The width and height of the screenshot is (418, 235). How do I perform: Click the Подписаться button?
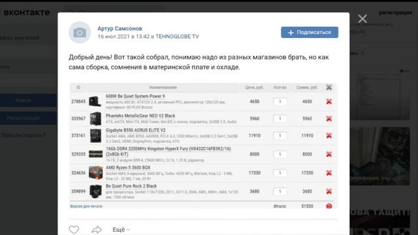pyautogui.click(x=310, y=32)
